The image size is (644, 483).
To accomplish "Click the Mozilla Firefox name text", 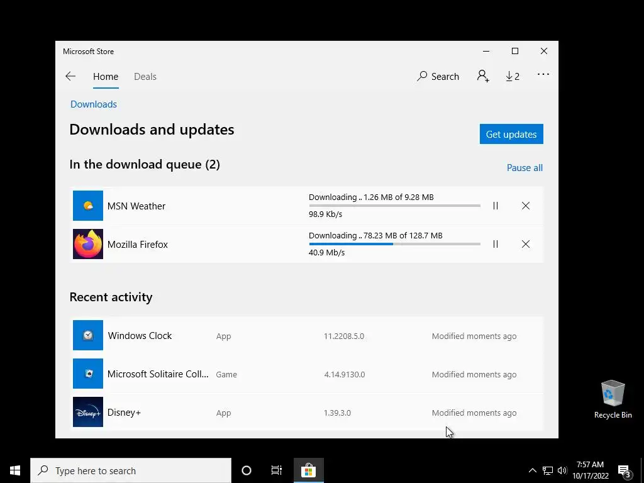I will (x=138, y=245).
